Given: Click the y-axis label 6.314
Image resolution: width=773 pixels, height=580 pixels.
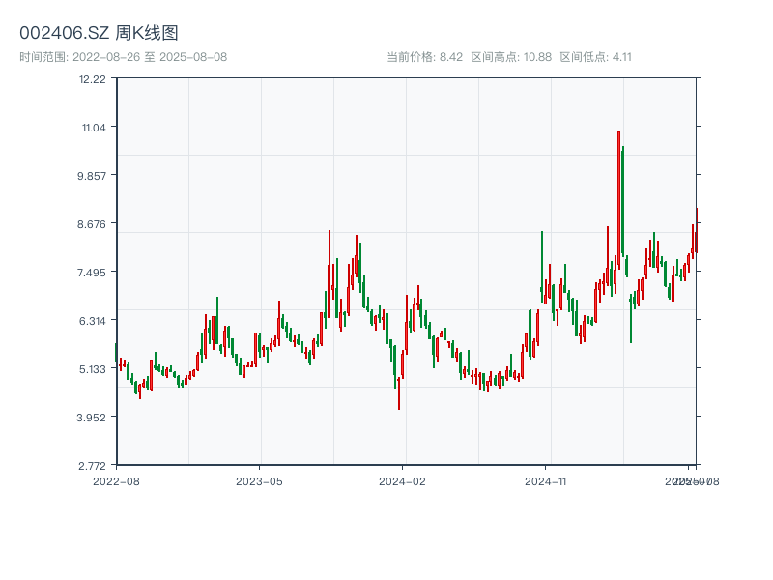Looking at the screenshot, I should pos(92,321).
